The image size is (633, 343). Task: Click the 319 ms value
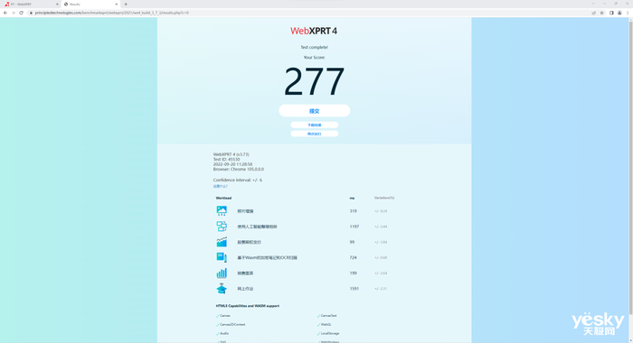[x=354, y=211]
